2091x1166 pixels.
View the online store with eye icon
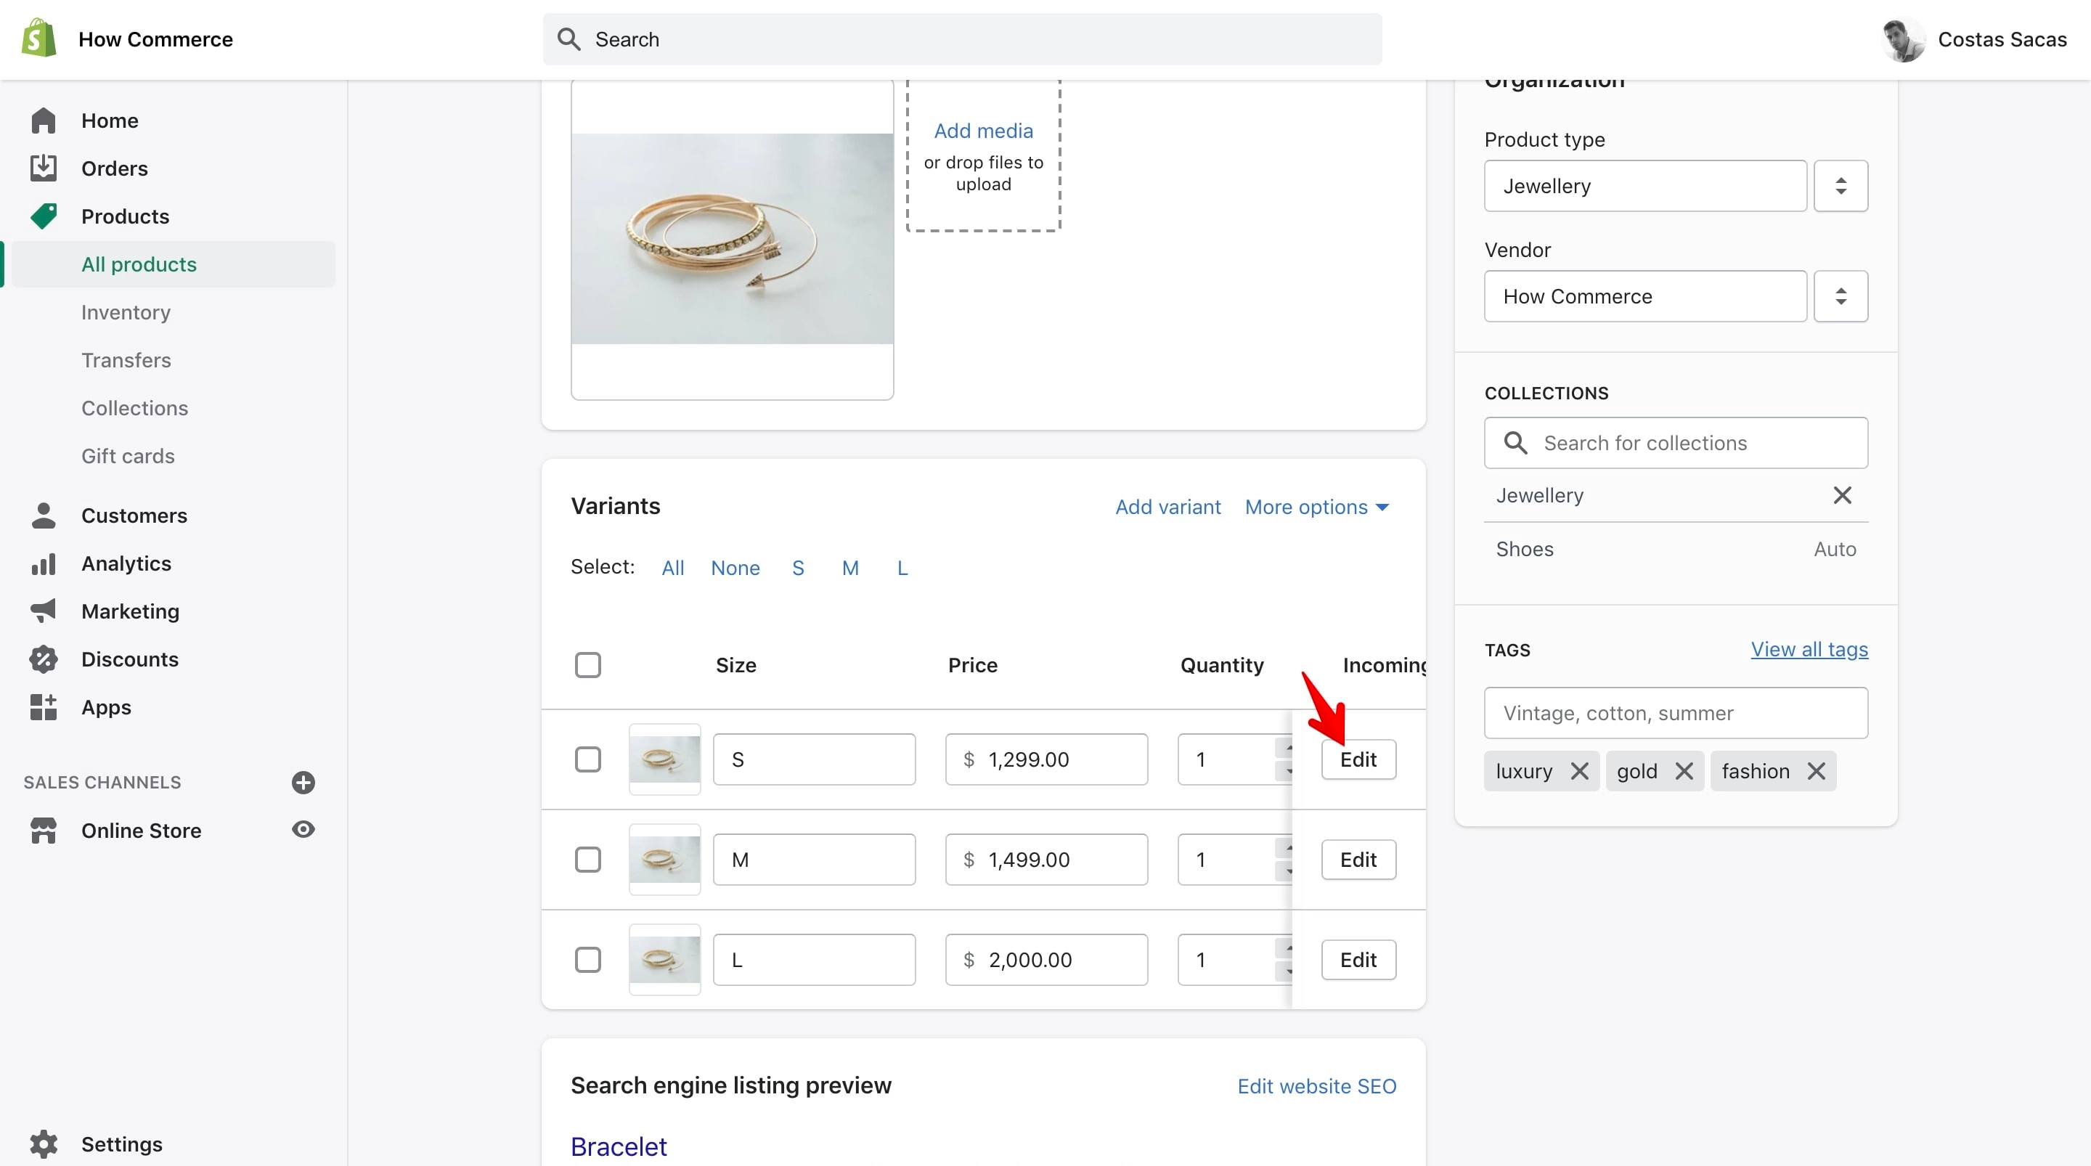pos(303,830)
